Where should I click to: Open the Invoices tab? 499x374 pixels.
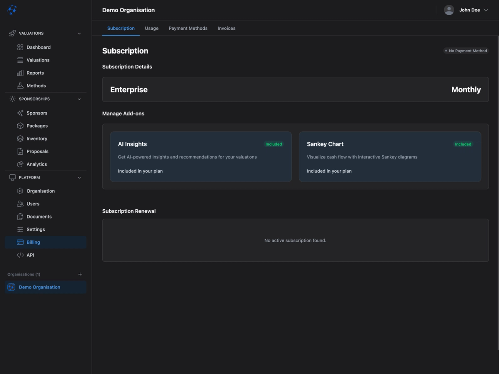point(226,28)
